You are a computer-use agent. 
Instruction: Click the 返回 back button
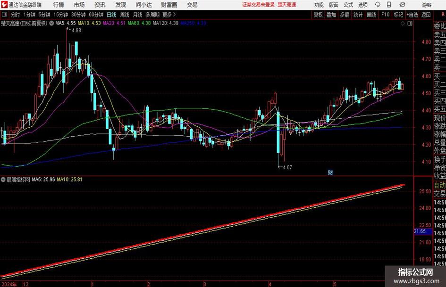(x=426, y=15)
